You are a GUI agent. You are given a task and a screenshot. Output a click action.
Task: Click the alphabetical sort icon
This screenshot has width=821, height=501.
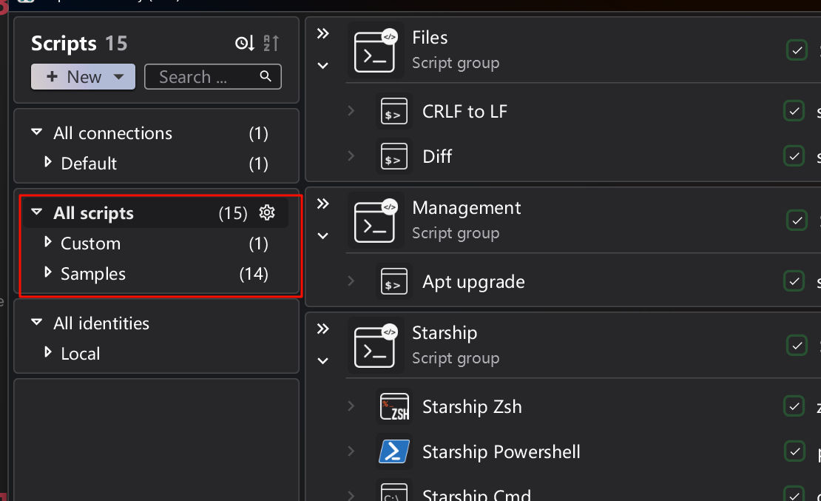[271, 44]
